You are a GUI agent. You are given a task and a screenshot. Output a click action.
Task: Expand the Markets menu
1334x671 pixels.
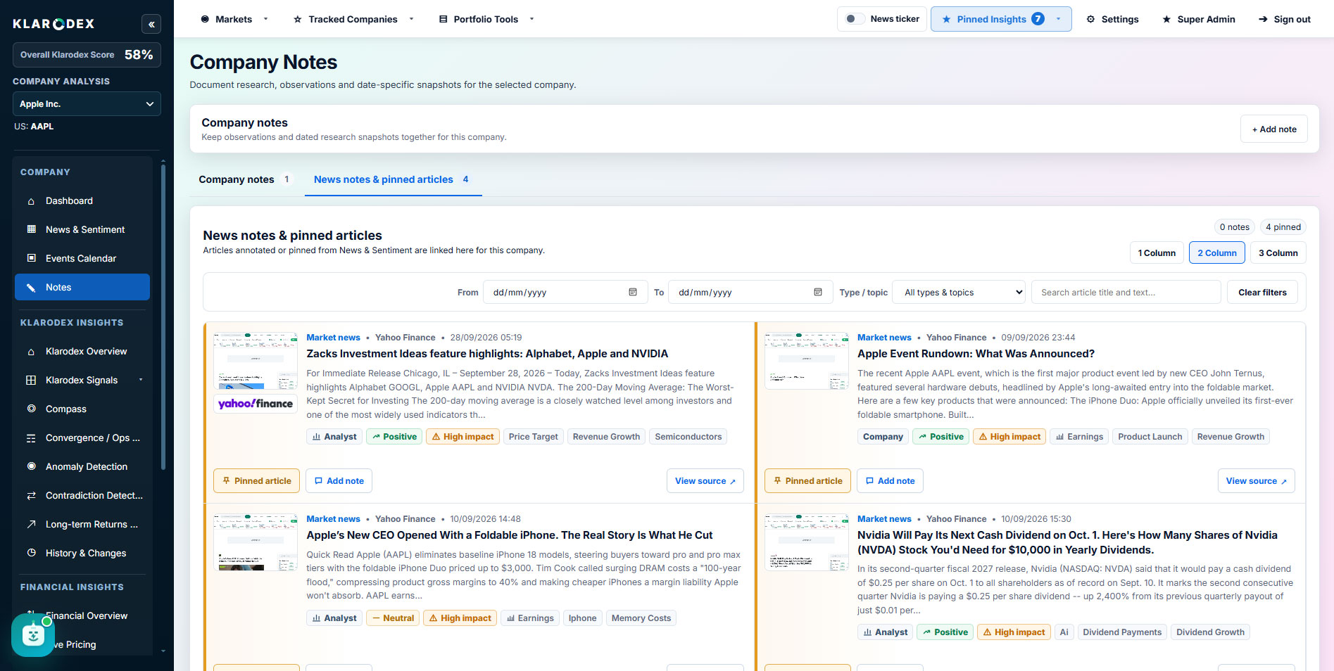tap(234, 19)
